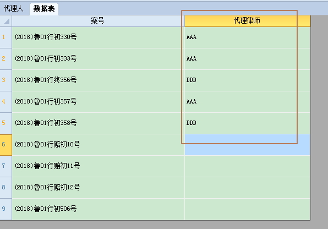Click the DDD cell in row 5
Screen dimensions: 328x229
pyautogui.click(x=247, y=123)
